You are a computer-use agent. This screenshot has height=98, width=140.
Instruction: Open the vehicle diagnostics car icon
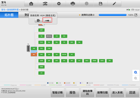pos(45,4)
